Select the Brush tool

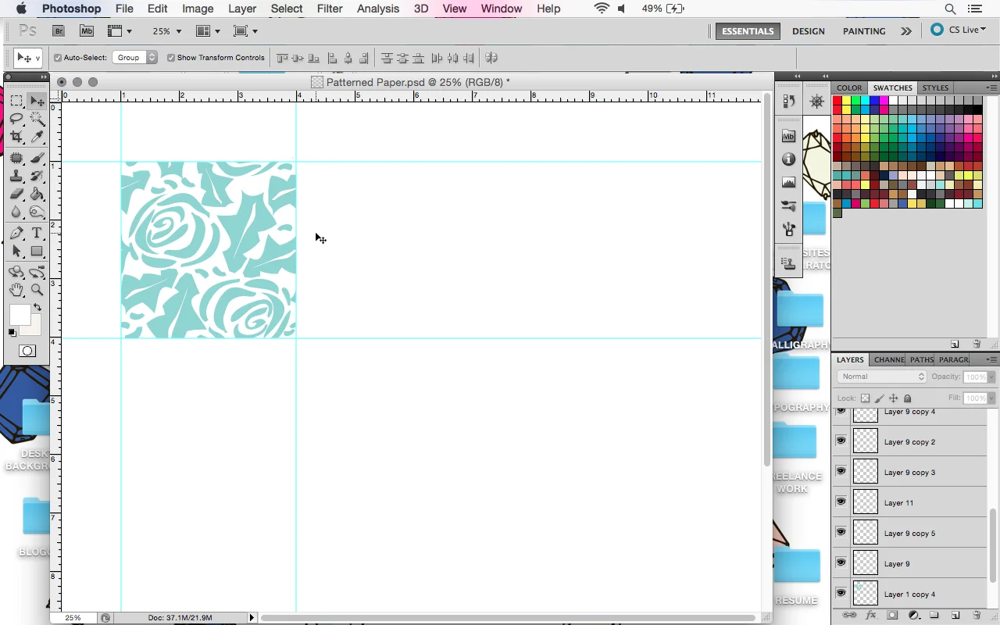(x=37, y=159)
